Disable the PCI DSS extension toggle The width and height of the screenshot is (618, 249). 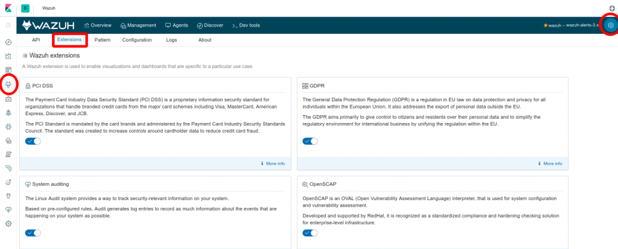point(33,141)
